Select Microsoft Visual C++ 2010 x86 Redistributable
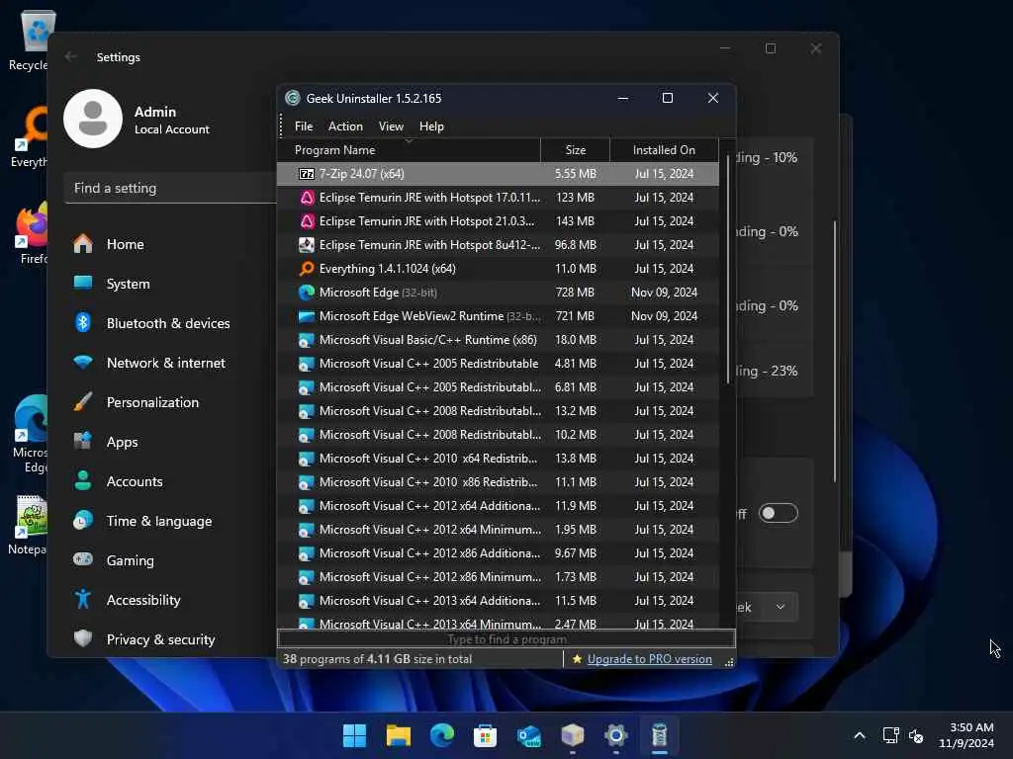Viewport: 1013px width, 759px height. 499,482
